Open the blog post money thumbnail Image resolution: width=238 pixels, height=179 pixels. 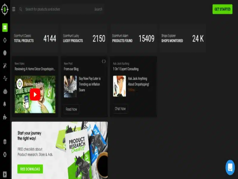point(70,87)
